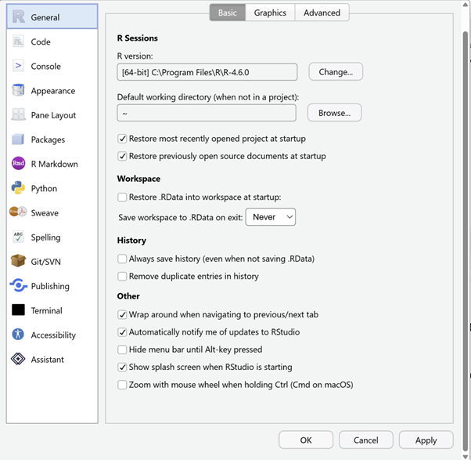Select the Code section icon
This screenshot has height=460, width=471.
tap(18, 42)
